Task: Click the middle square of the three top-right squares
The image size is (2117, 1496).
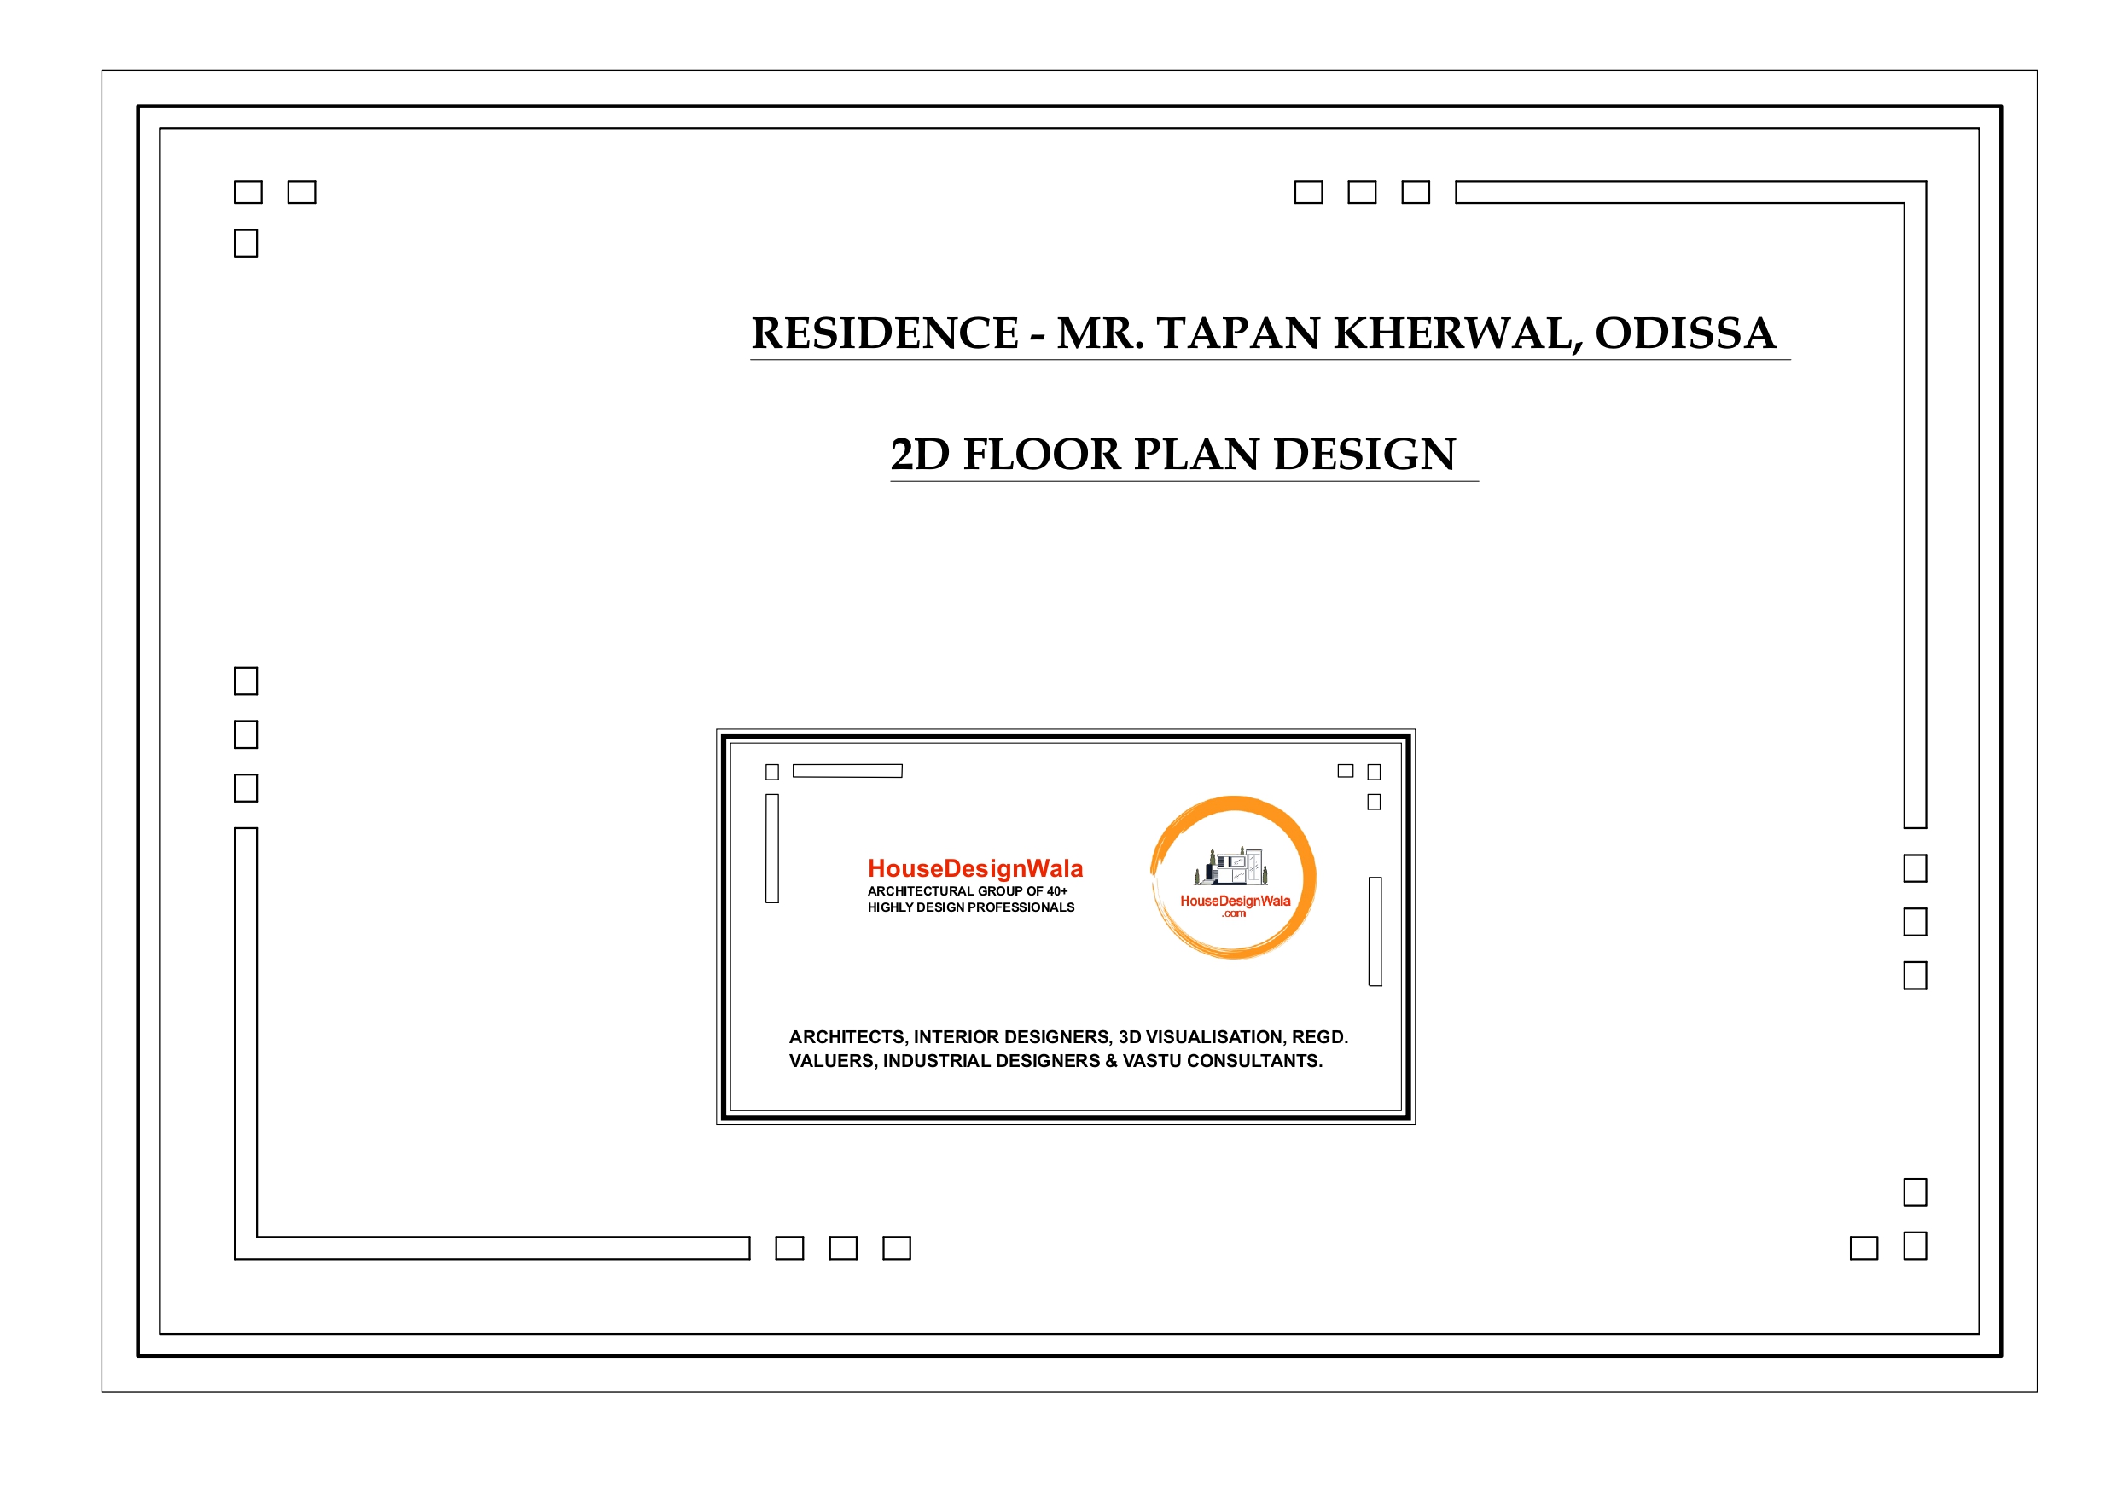Action: pyautogui.click(x=1361, y=192)
